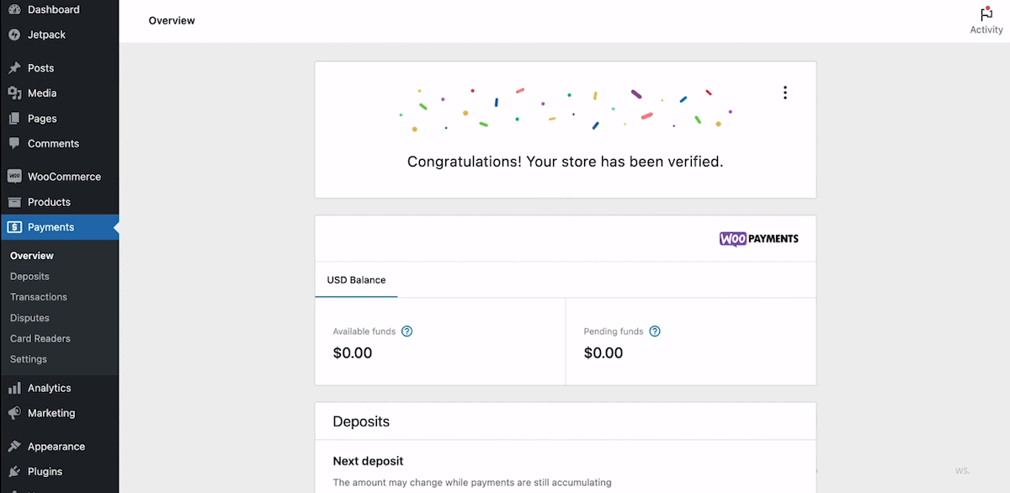Image resolution: width=1010 pixels, height=493 pixels.
Task: Select the USD Balance tab
Action: tap(356, 280)
